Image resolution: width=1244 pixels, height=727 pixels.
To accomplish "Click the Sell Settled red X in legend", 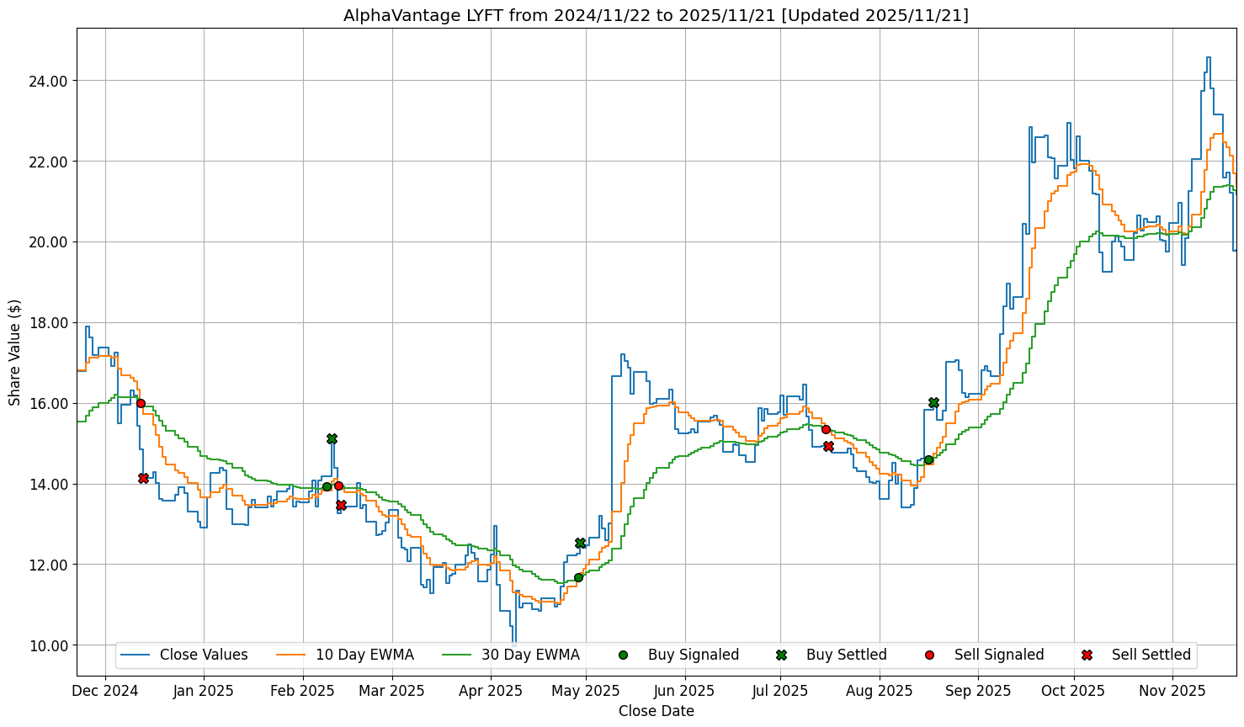I will coord(1087,655).
